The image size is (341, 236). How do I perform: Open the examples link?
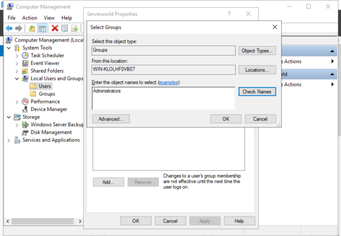click(x=169, y=82)
